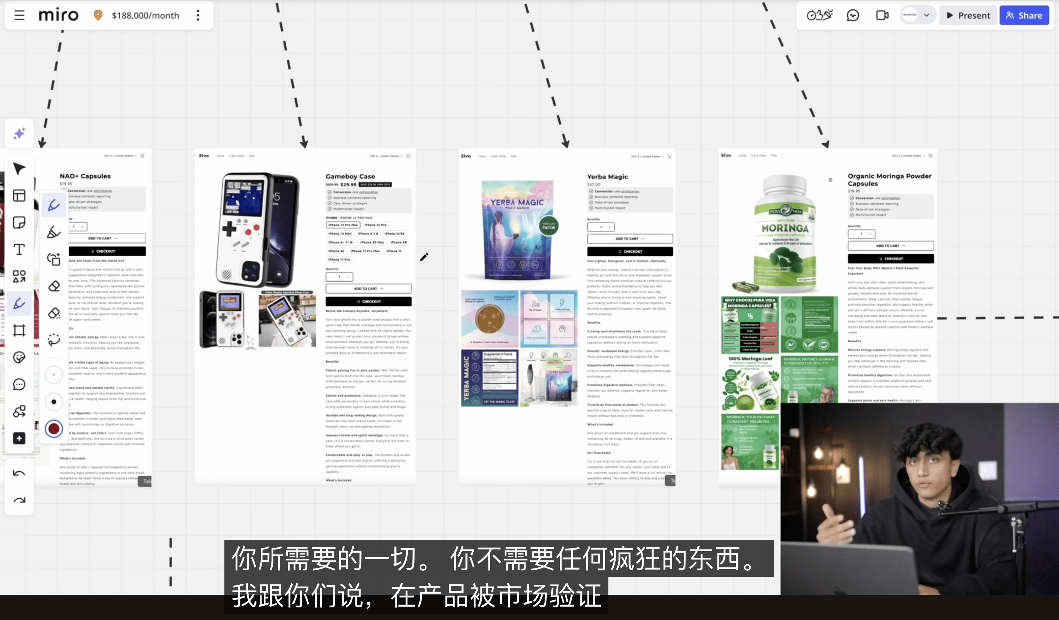This screenshot has width=1059, height=620.
Task: Open the Gameboy Case page cart icon
Action: click(x=408, y=156)
